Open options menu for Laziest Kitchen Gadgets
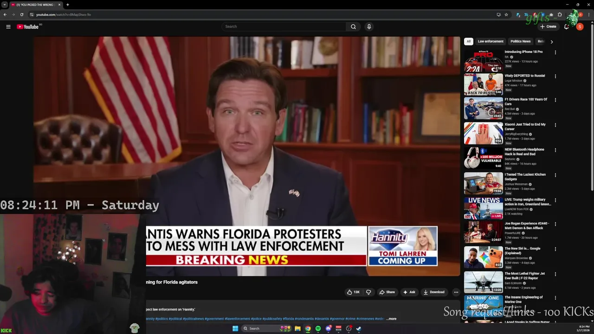The image size is (594, 334). pyautogui.click(x=555, y=175)
